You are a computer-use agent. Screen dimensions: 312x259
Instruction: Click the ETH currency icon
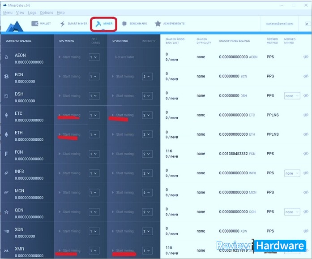click(6, 134)
